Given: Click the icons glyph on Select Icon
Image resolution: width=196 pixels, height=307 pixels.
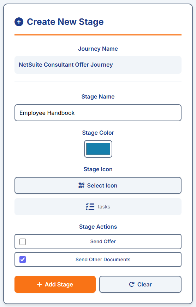Looking at the screenshot, I should 81,185.
